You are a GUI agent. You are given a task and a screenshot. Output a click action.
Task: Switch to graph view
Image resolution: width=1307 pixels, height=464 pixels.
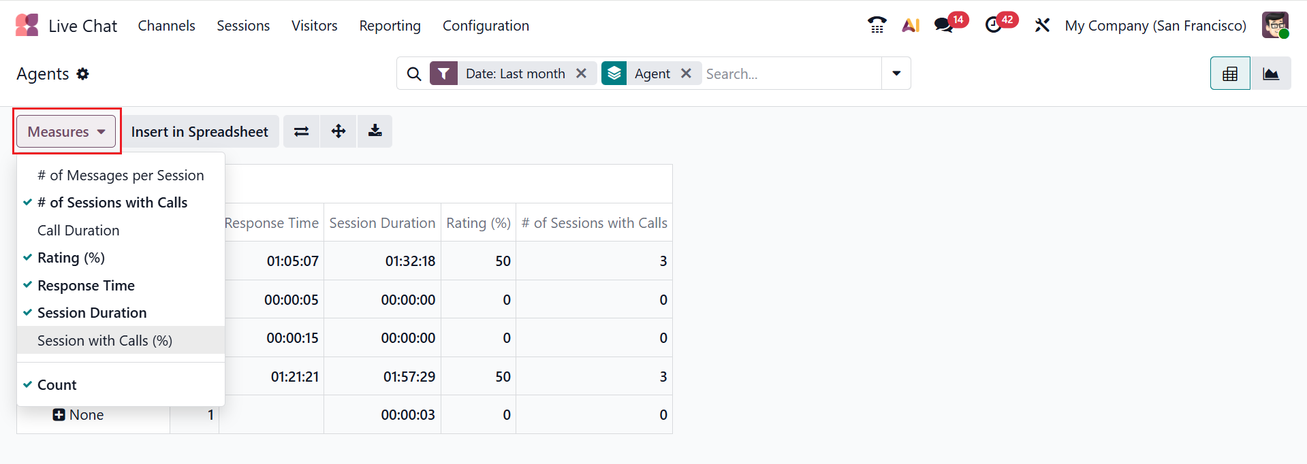1270,73
